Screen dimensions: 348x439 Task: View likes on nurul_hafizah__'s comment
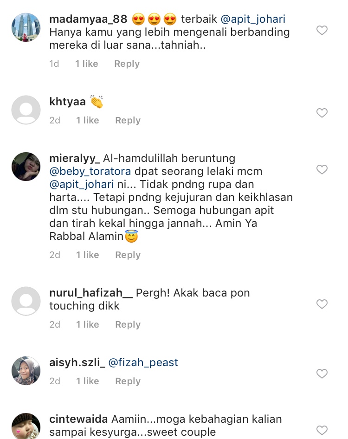point(88,324)
